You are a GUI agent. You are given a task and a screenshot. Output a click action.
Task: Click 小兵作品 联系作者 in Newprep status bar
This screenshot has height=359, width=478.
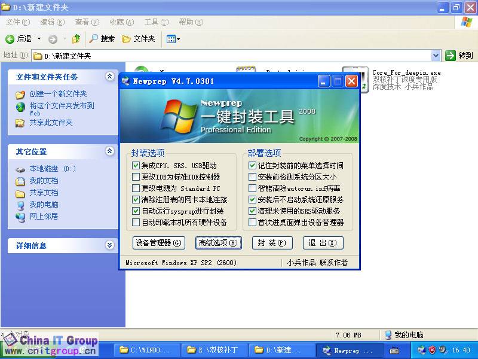point(317,263)
